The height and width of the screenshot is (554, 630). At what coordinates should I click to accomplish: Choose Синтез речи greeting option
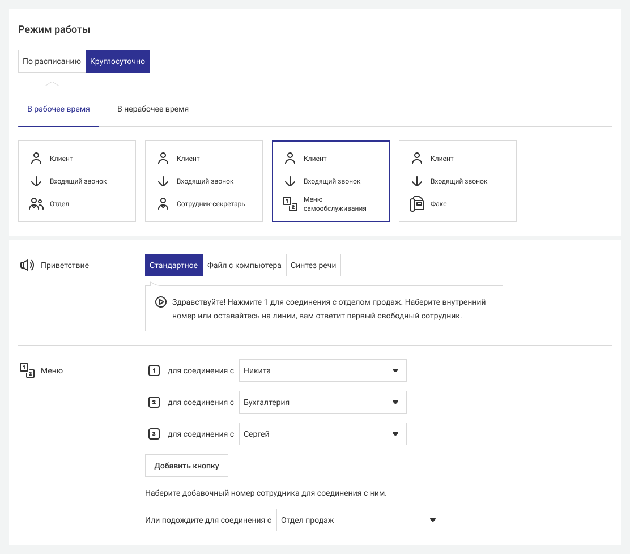coord(313,265)
